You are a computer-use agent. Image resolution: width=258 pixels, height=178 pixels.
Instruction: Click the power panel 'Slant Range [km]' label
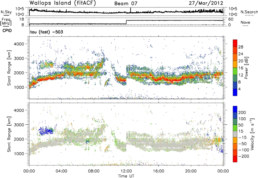click(9, 68)
